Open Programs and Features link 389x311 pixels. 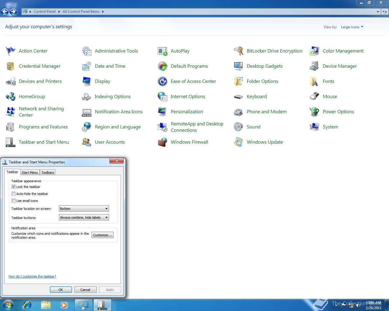click(x=43, y=127)
